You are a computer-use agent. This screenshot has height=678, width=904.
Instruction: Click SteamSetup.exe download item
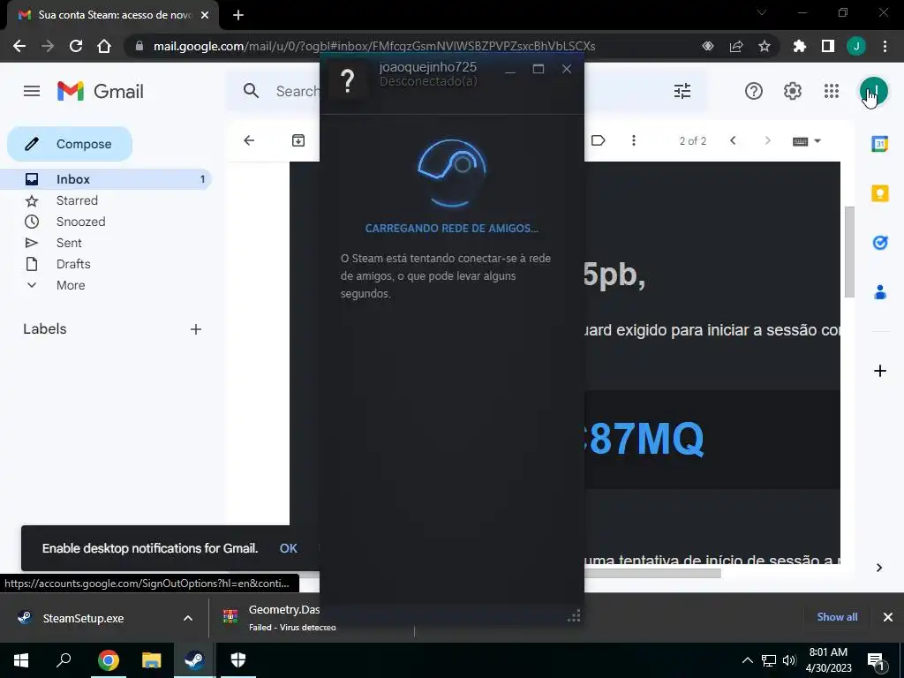[84, 618]
